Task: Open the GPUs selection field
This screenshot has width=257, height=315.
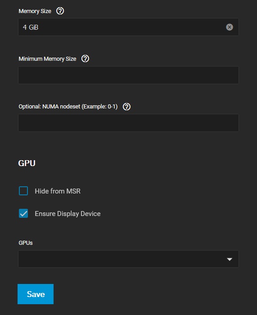Action: (128, 259)
